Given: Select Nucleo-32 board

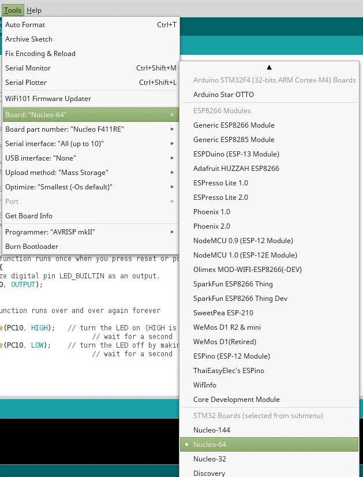Looking at the screenshot, I should (x=270, y=459).
